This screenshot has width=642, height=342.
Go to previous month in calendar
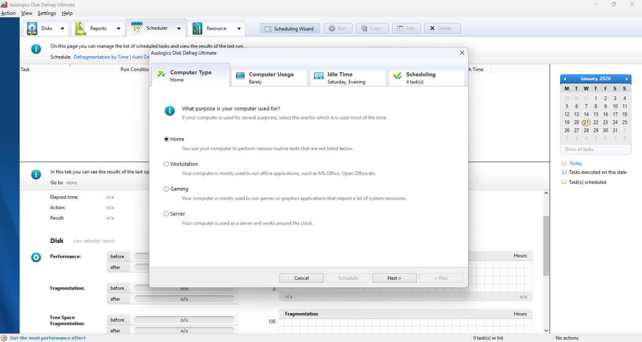(x=565, y=79)
